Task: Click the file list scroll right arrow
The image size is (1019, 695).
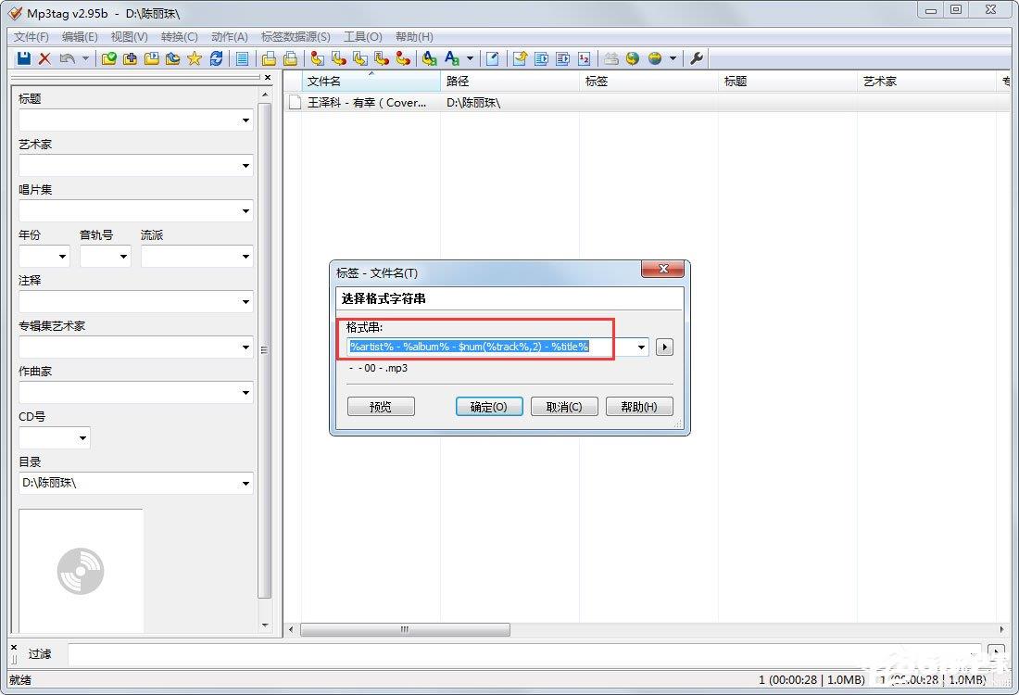Action: (1000, 629)
